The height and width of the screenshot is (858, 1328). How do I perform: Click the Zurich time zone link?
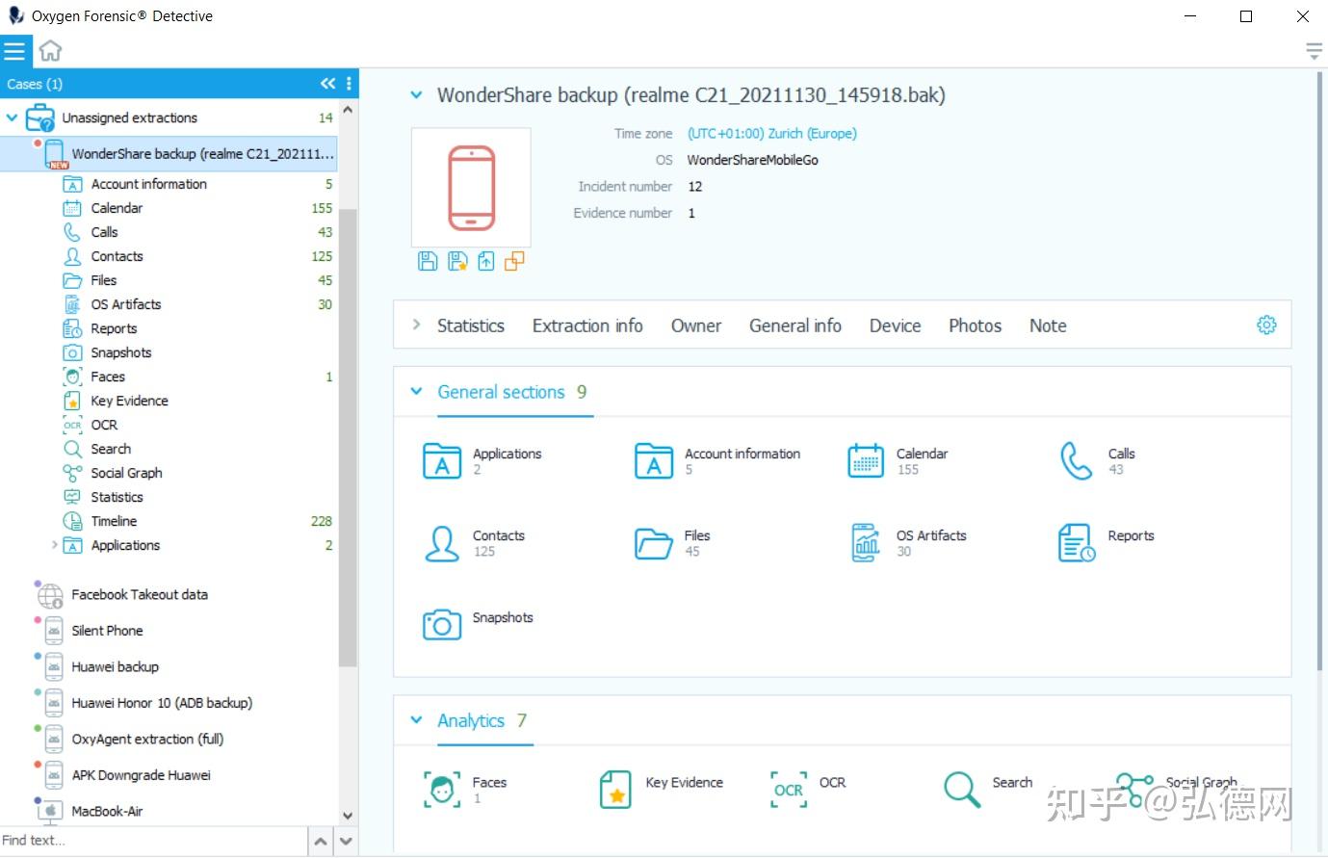772,134
